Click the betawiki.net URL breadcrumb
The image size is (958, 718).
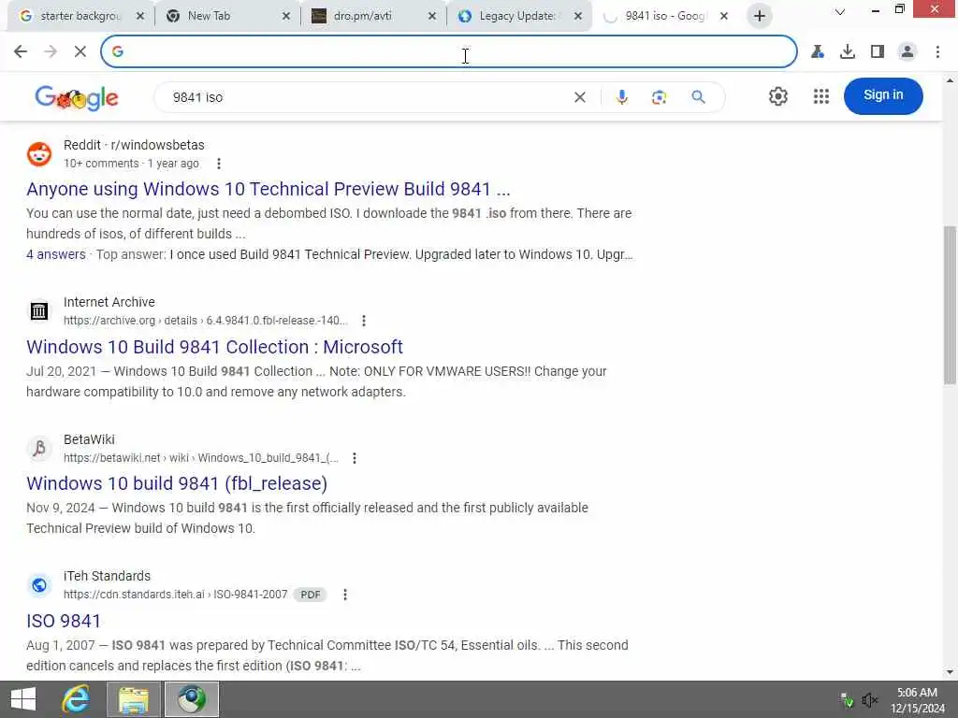(x=201, y=458)
